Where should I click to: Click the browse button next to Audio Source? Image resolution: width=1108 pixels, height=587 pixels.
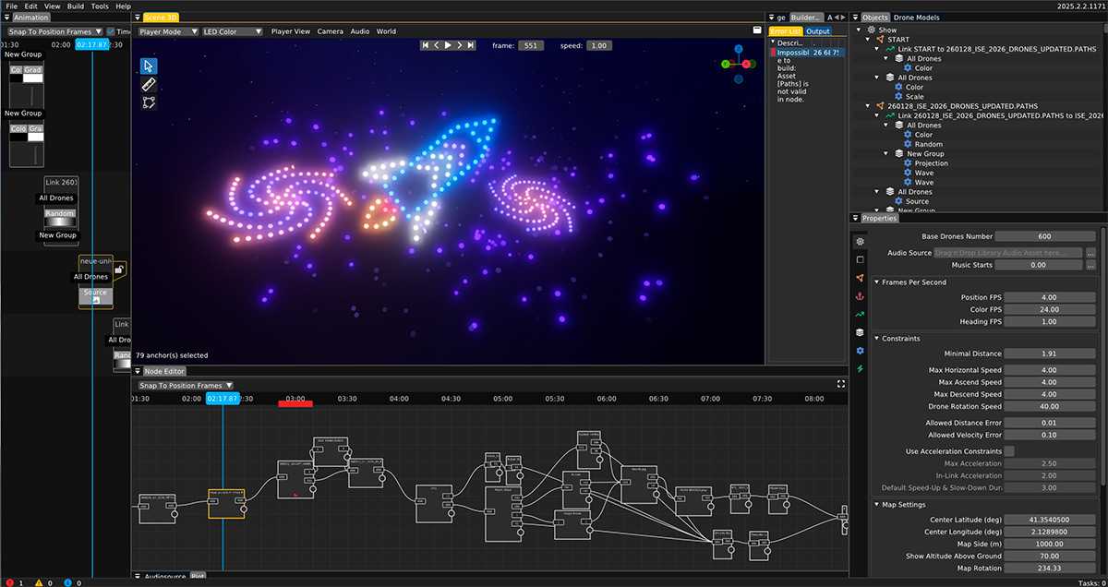coord(1090,252)
